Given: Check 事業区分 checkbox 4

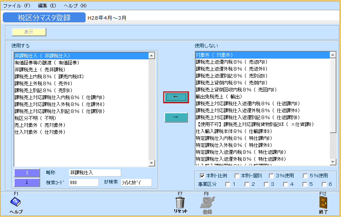Looking at the screenshot, I should pyautogui.click(x=285, y=184).
